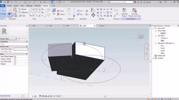Click the vertical scrollbar of the view
The image size is (179, 100).
150,61
